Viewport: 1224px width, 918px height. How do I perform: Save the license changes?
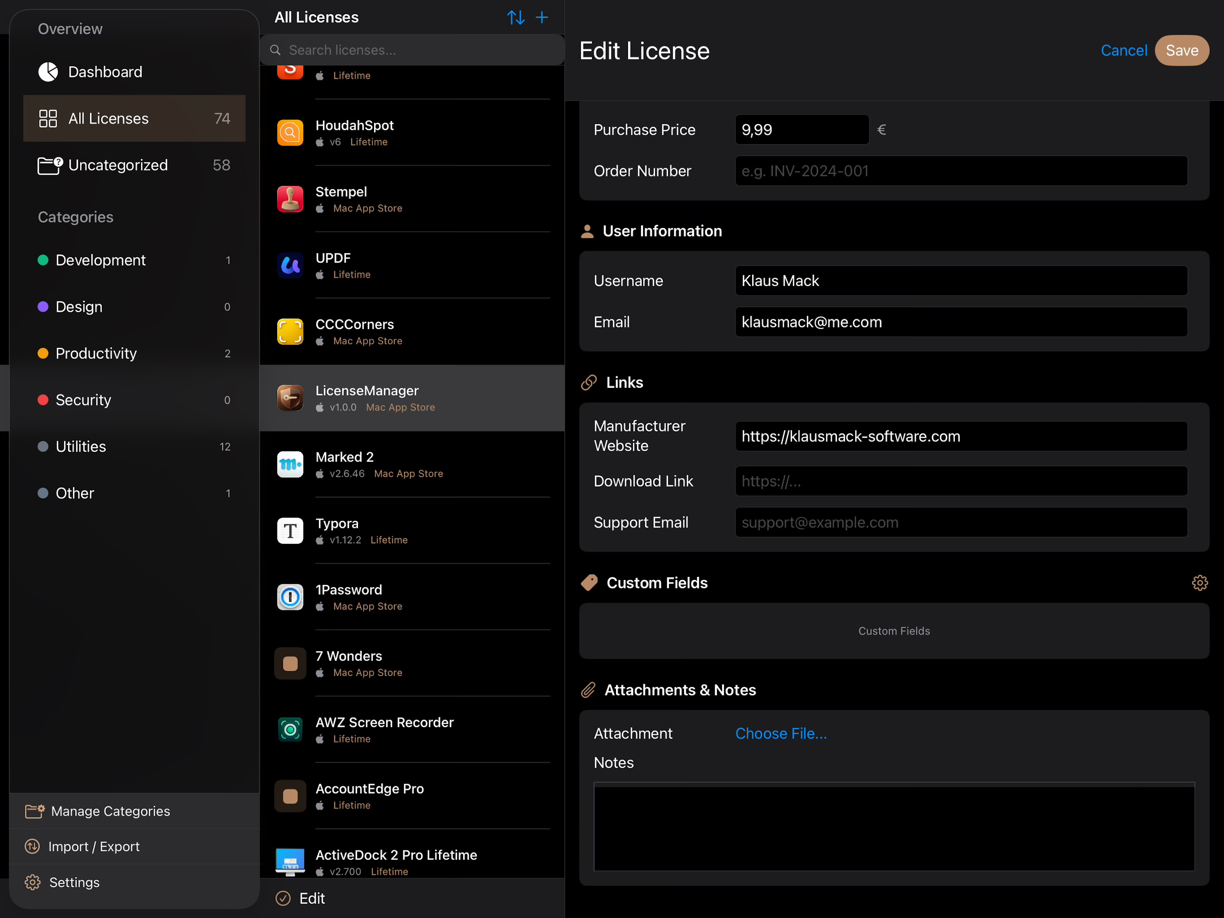[1182, 50]
